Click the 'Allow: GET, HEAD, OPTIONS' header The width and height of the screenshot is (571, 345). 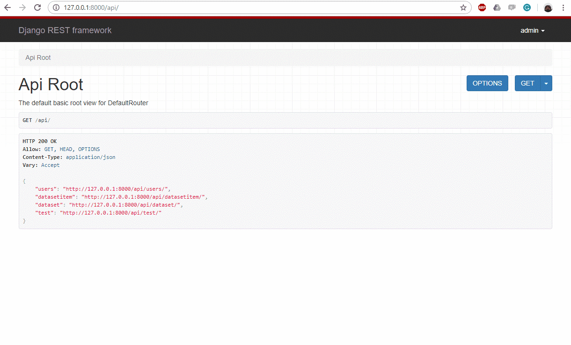61,149
